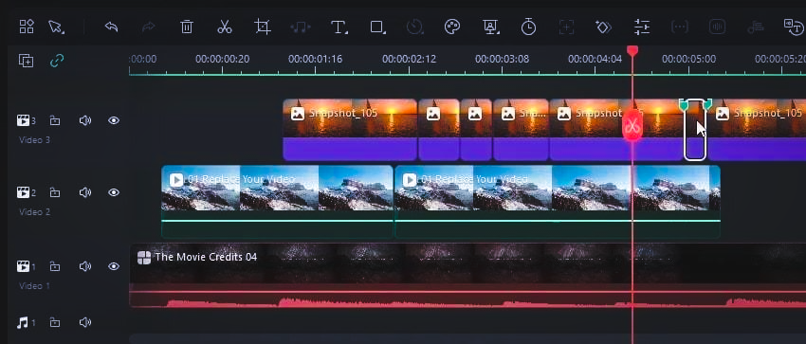Mute the Video 2 track
The width and height of the screenshot is (806, 344).
84,192
